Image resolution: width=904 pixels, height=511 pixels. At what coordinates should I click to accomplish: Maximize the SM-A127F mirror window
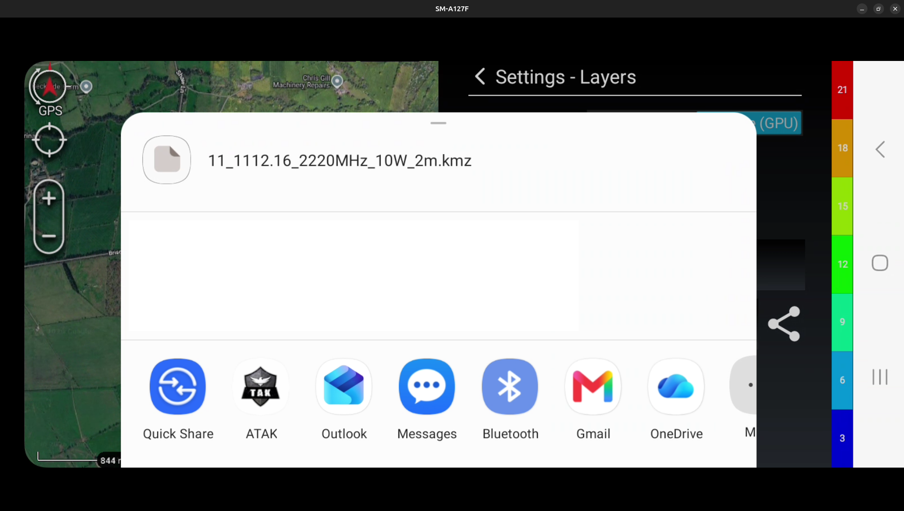878,9
